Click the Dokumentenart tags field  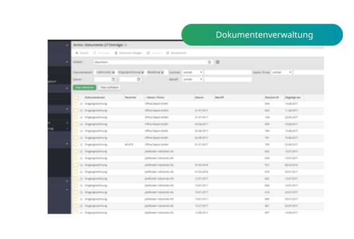click(130, 73)
